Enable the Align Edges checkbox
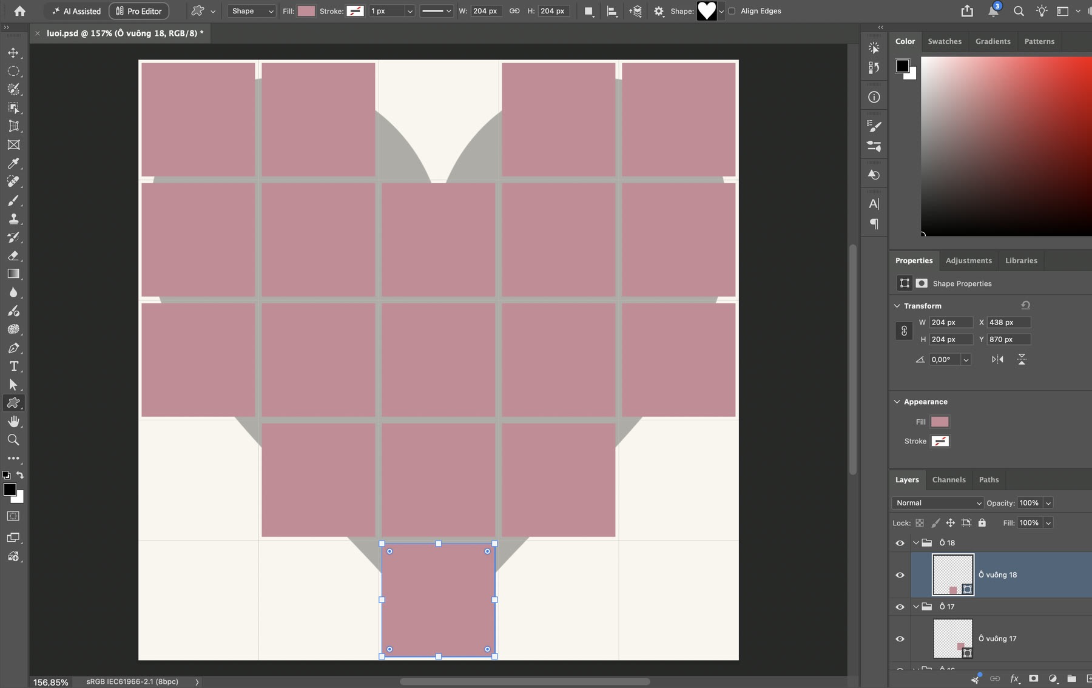The height and width of the screenshot is (688, 1092). (x=732, y=11)
